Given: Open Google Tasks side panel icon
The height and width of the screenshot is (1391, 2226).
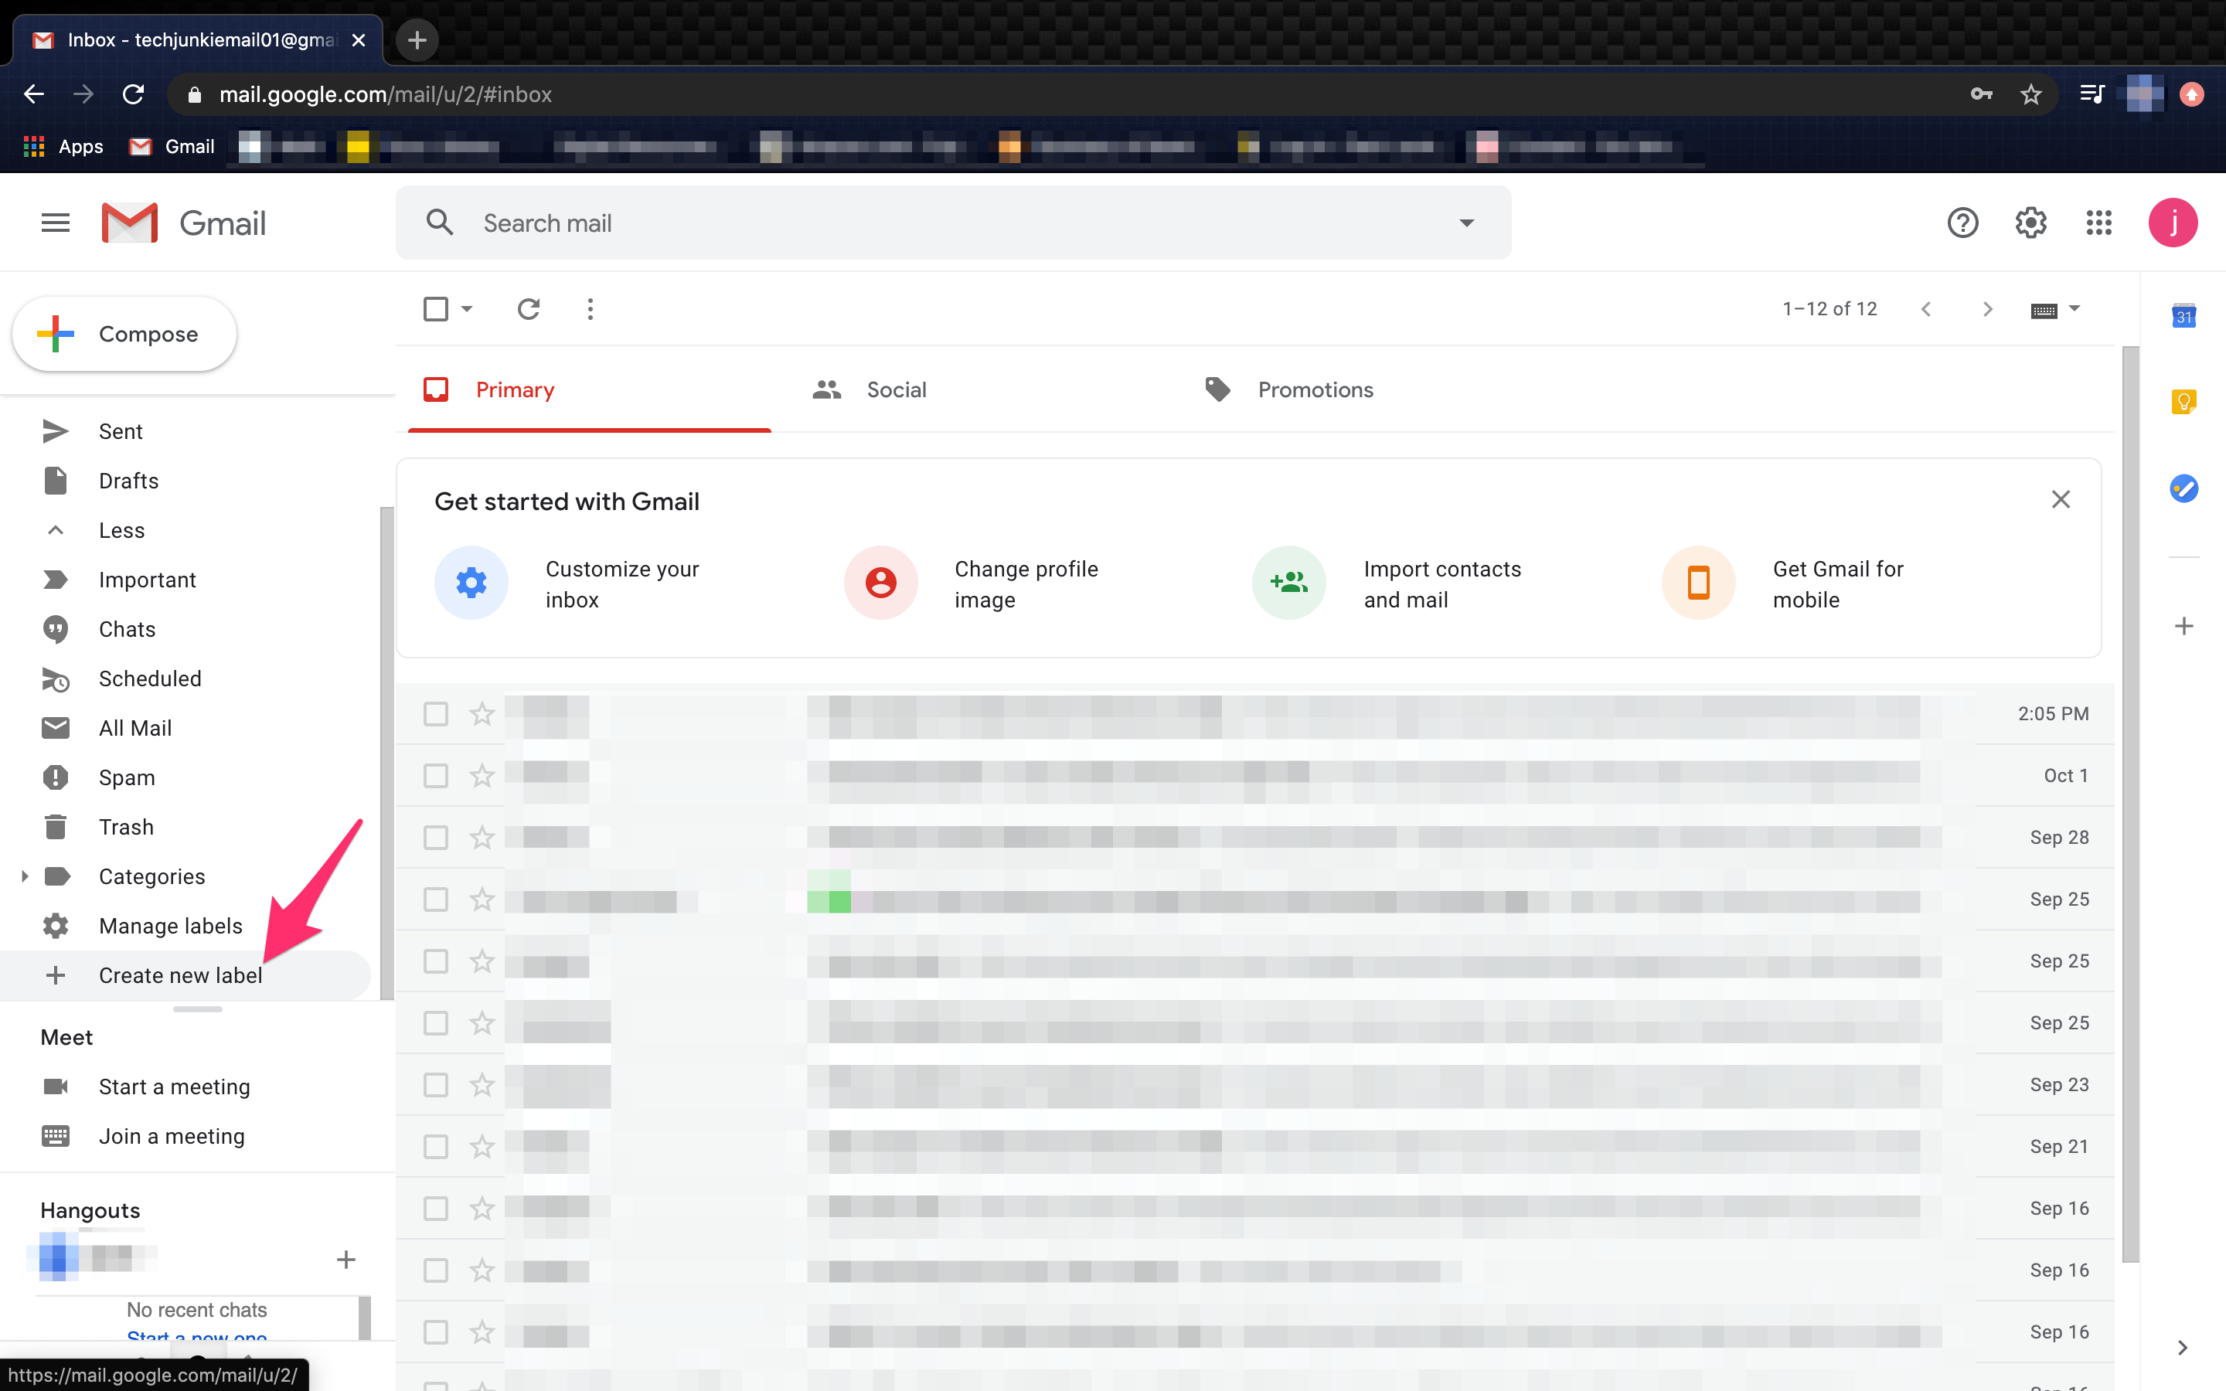Looking at the screenshot, I should click(2183, 488).
